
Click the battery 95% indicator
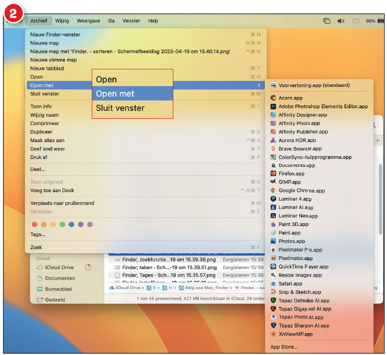coord(375,21)
